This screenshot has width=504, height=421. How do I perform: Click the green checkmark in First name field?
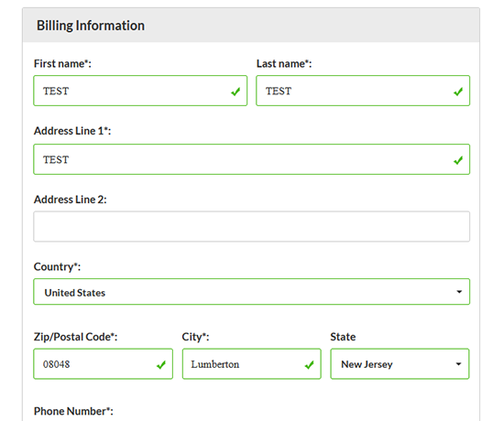236,92
